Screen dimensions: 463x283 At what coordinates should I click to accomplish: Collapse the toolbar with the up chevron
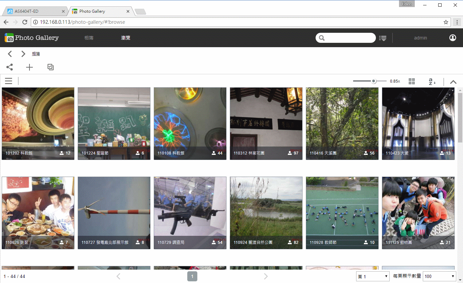point(453,81)
